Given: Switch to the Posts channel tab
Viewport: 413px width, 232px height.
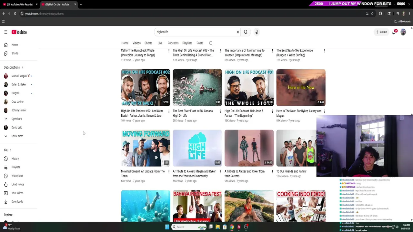Looking at the screenshot, I should click(x=200, y=43).
